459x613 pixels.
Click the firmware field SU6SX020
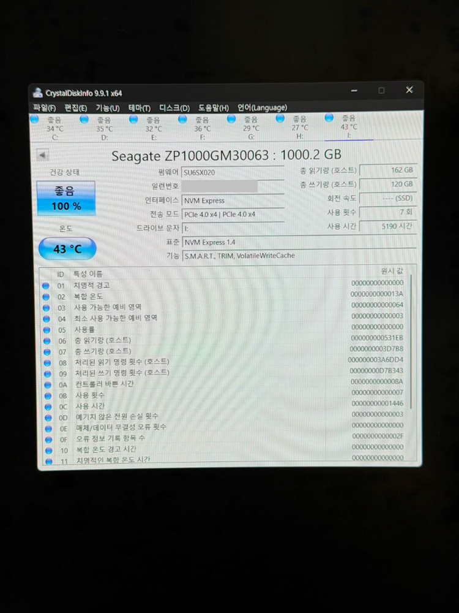(x=233, y=172)
